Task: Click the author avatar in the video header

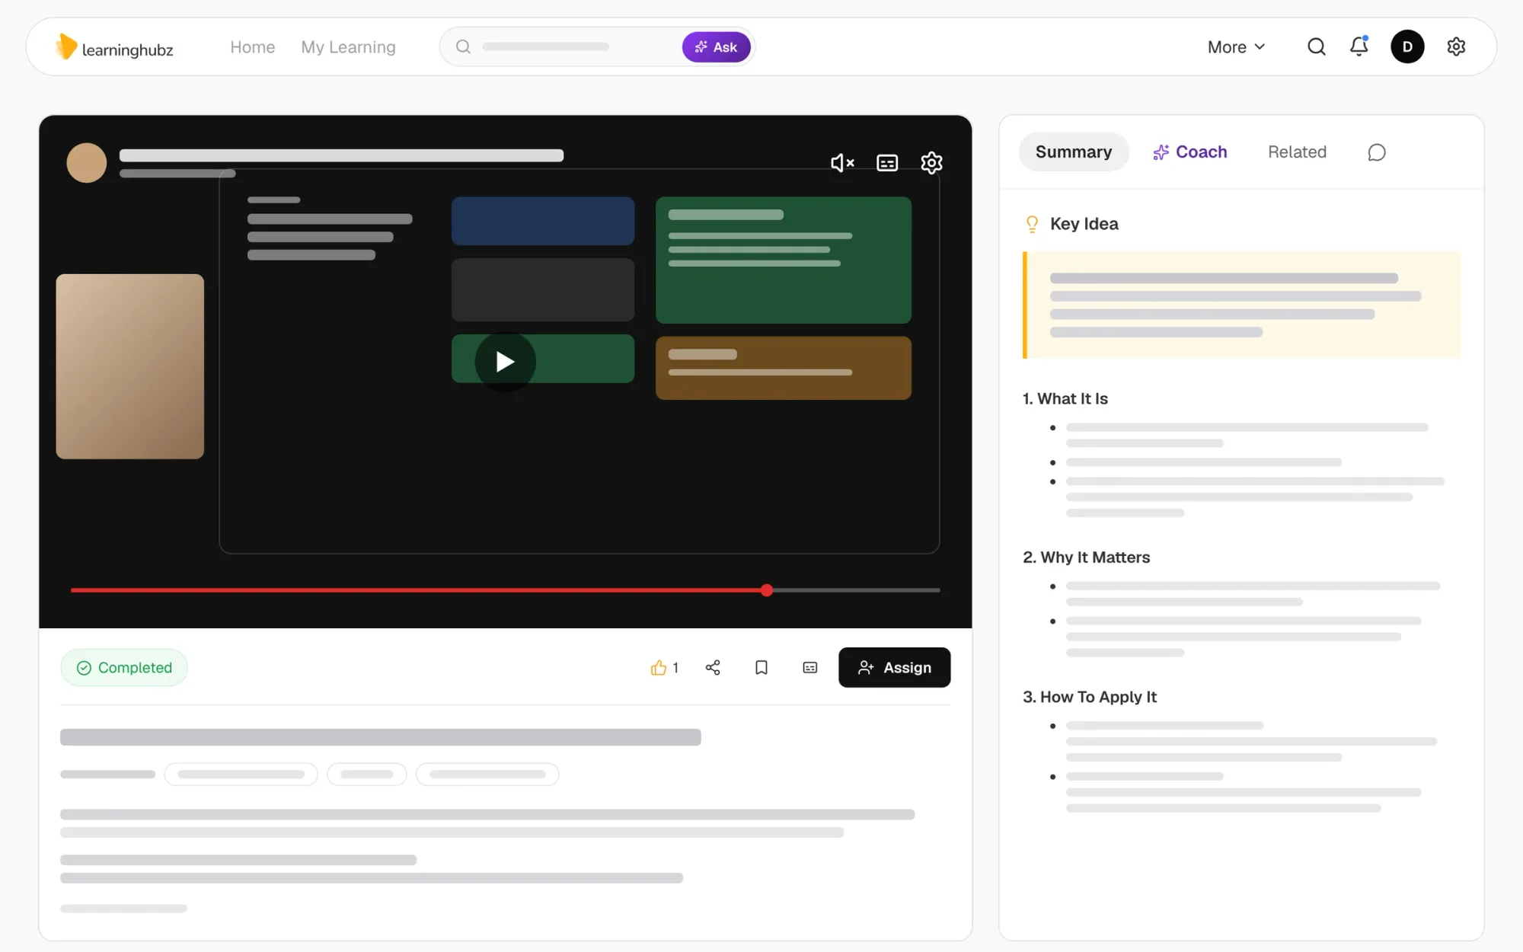Action: pos(87,163)
